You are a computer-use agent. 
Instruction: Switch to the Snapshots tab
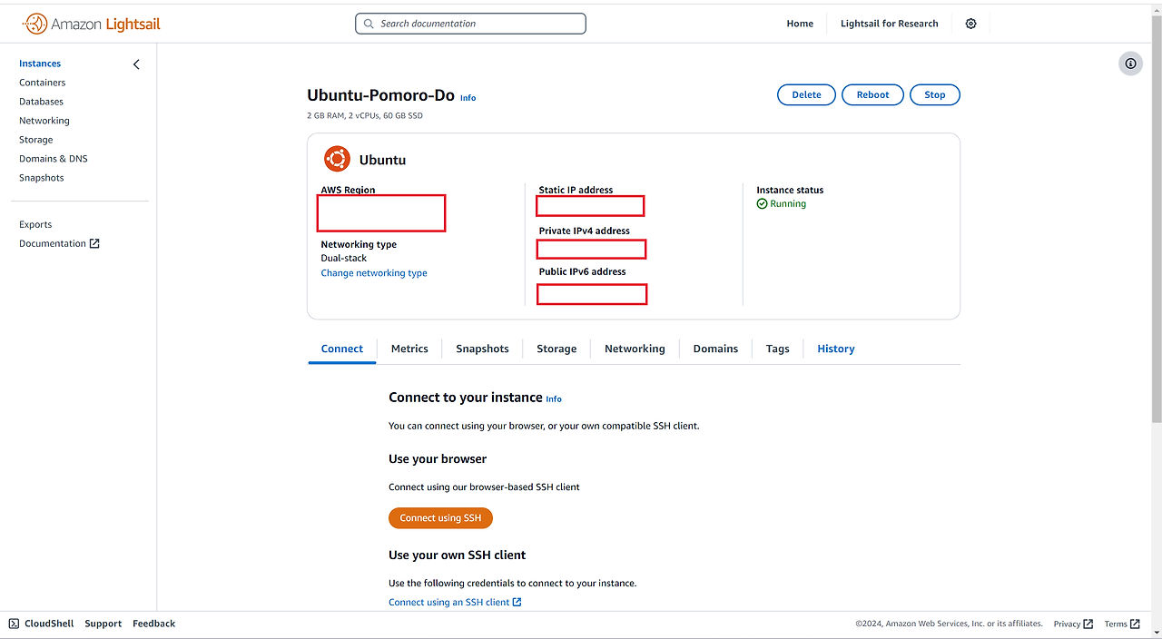click(482, 349)
